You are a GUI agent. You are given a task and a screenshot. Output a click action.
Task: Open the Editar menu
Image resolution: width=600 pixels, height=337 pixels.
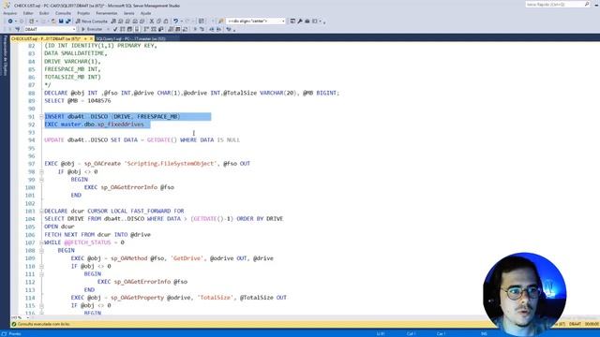point(28,13)
